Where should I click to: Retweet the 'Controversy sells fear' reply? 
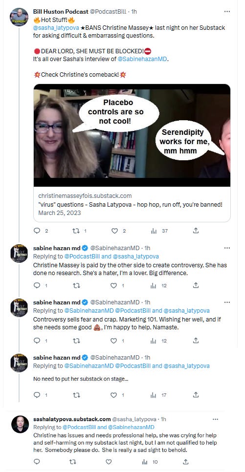77,341
